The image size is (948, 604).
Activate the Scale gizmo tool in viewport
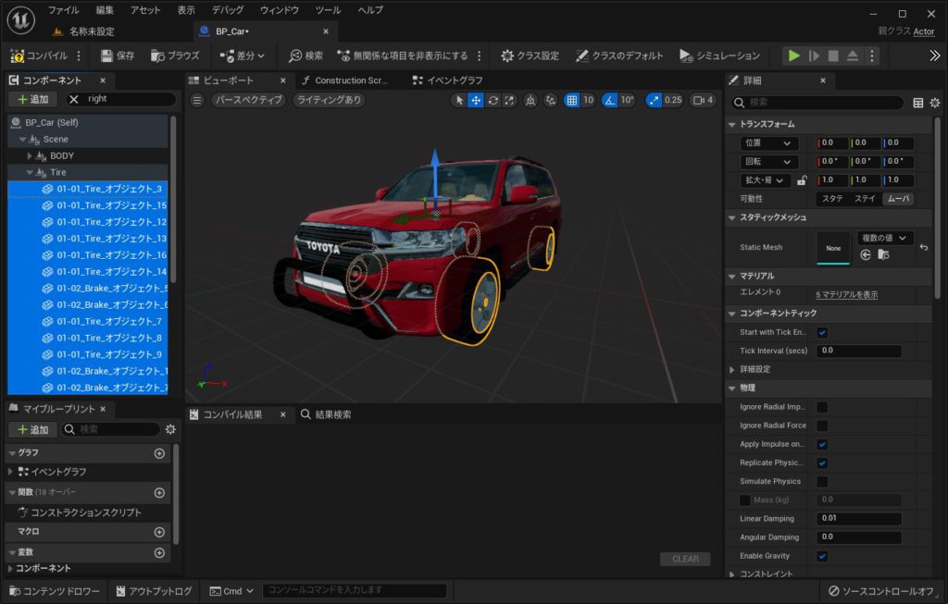[510, 100]
